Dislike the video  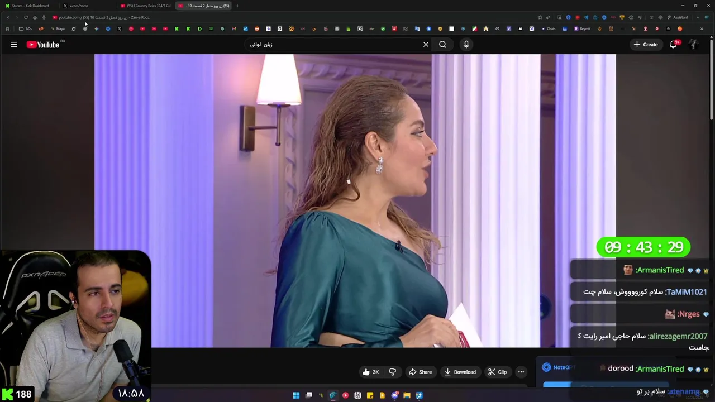tap(393, 372)
